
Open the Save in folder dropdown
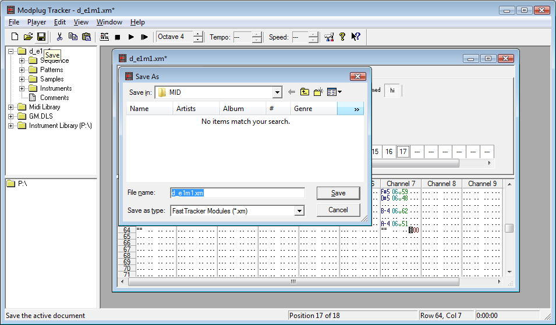click(277, 92)
